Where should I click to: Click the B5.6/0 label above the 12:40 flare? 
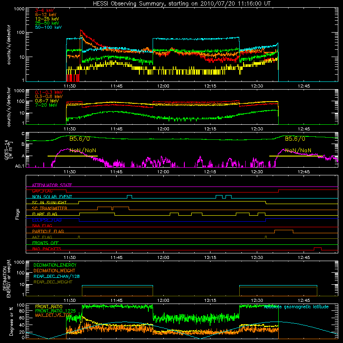[295, 138]
